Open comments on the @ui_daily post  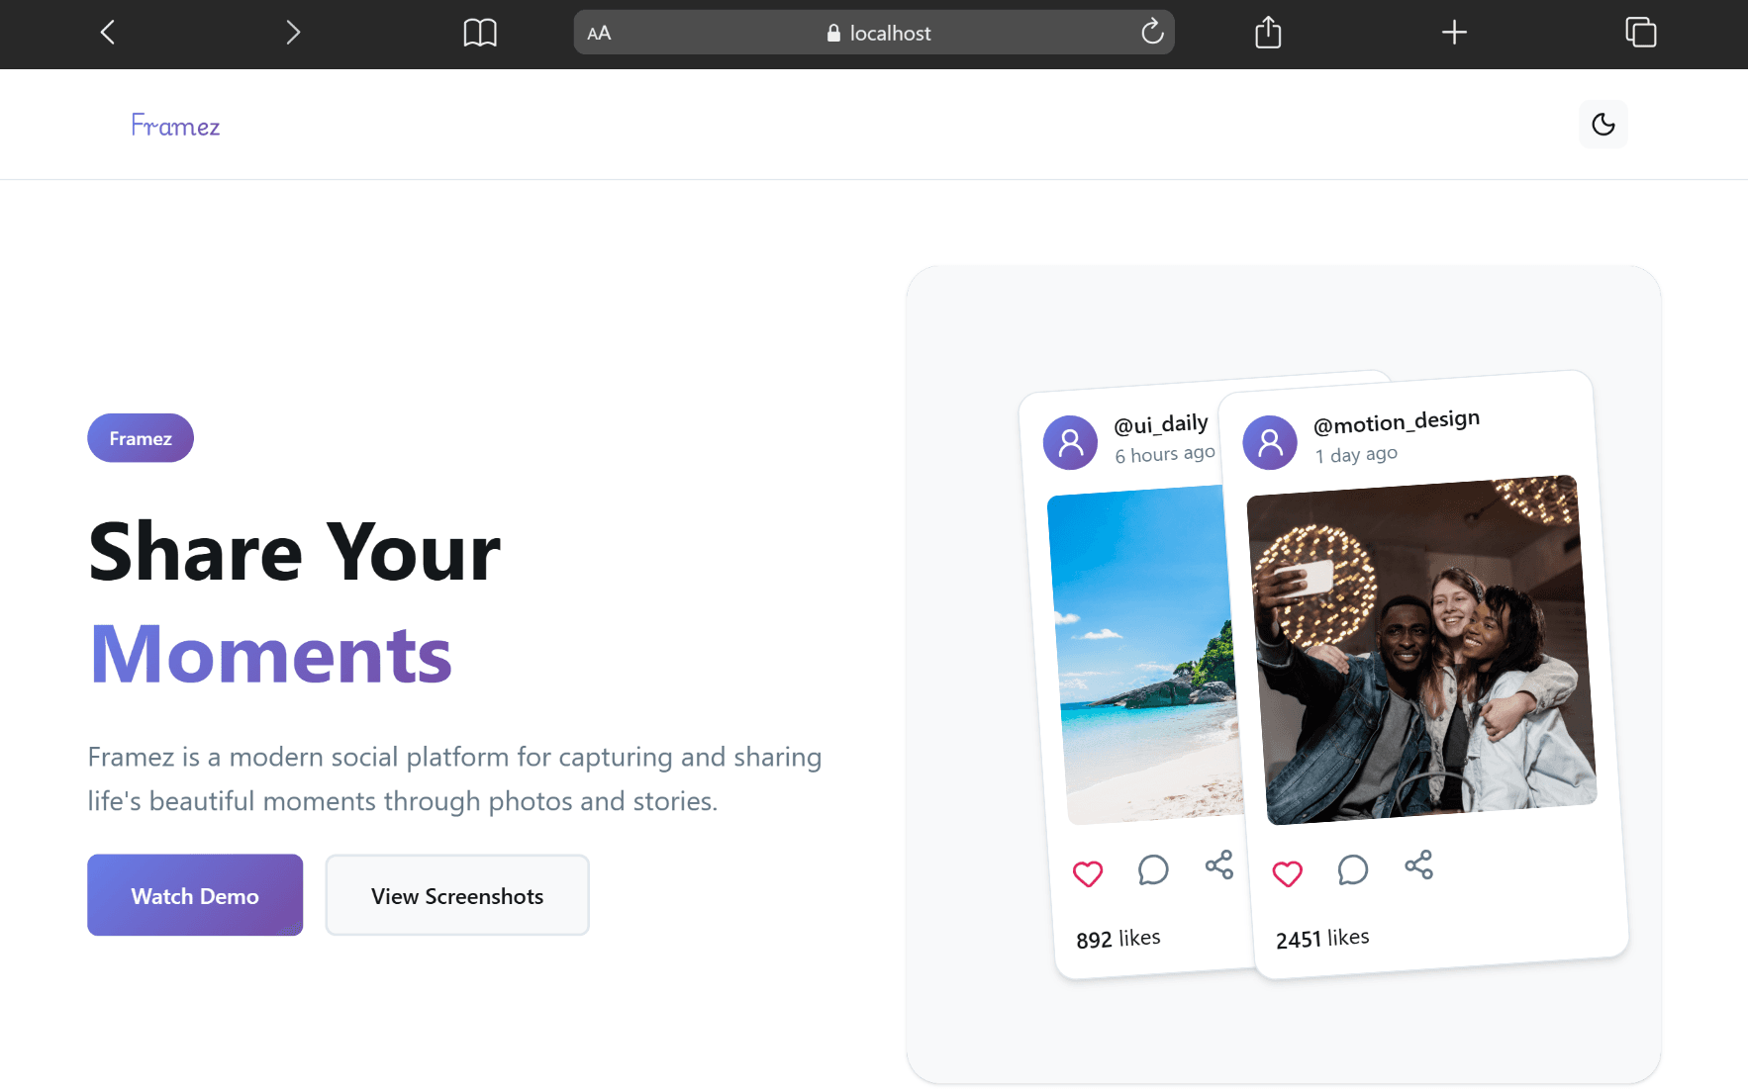(1153, 869)
